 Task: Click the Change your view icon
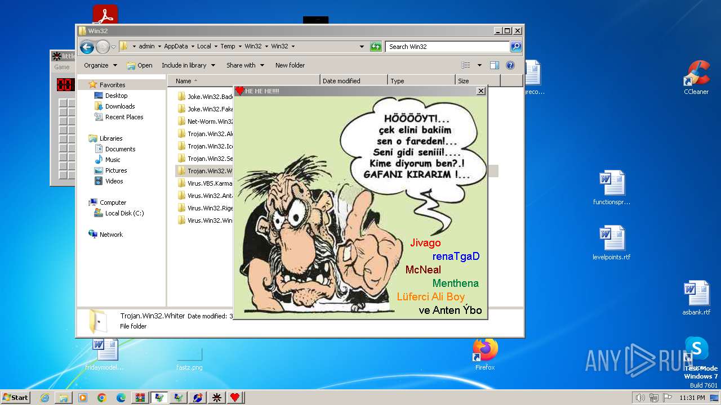tap(465, 65)
